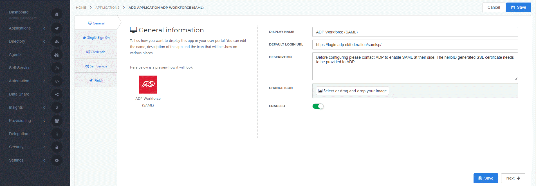This screenshot has height=186, width=536.
Task: Expand the Insights sidebar chevron
Action: click(x=44, y=107)
